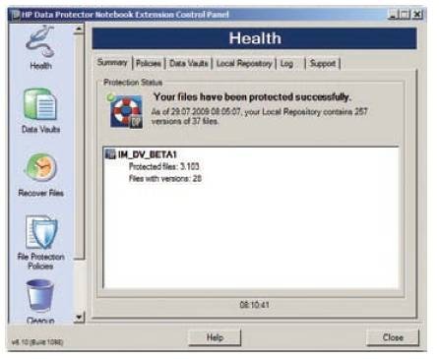Click the 'Protected files: 3.103' line
439x359 pixels.
[x=164, y=166]
